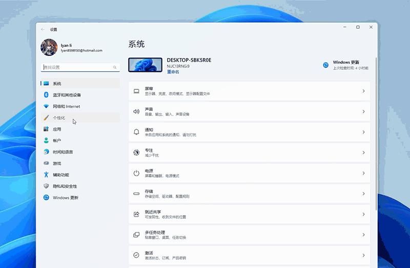Expand the 通知 row chevron
Image resolution: width=410 pixels, height=268 pixels.
coord(363,132)
